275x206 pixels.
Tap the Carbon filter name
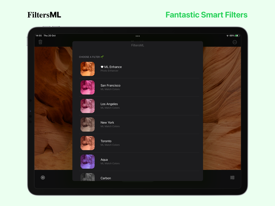pos(106,178)
